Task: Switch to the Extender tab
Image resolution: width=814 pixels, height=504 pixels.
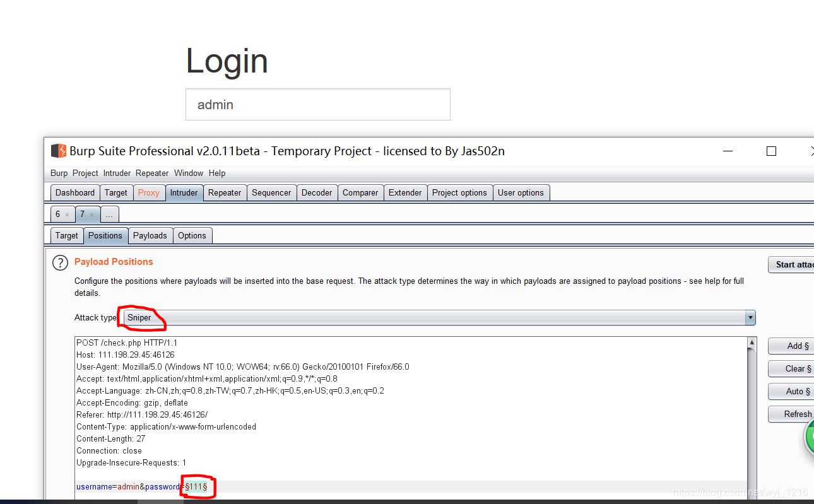Action: coord(405,192)
